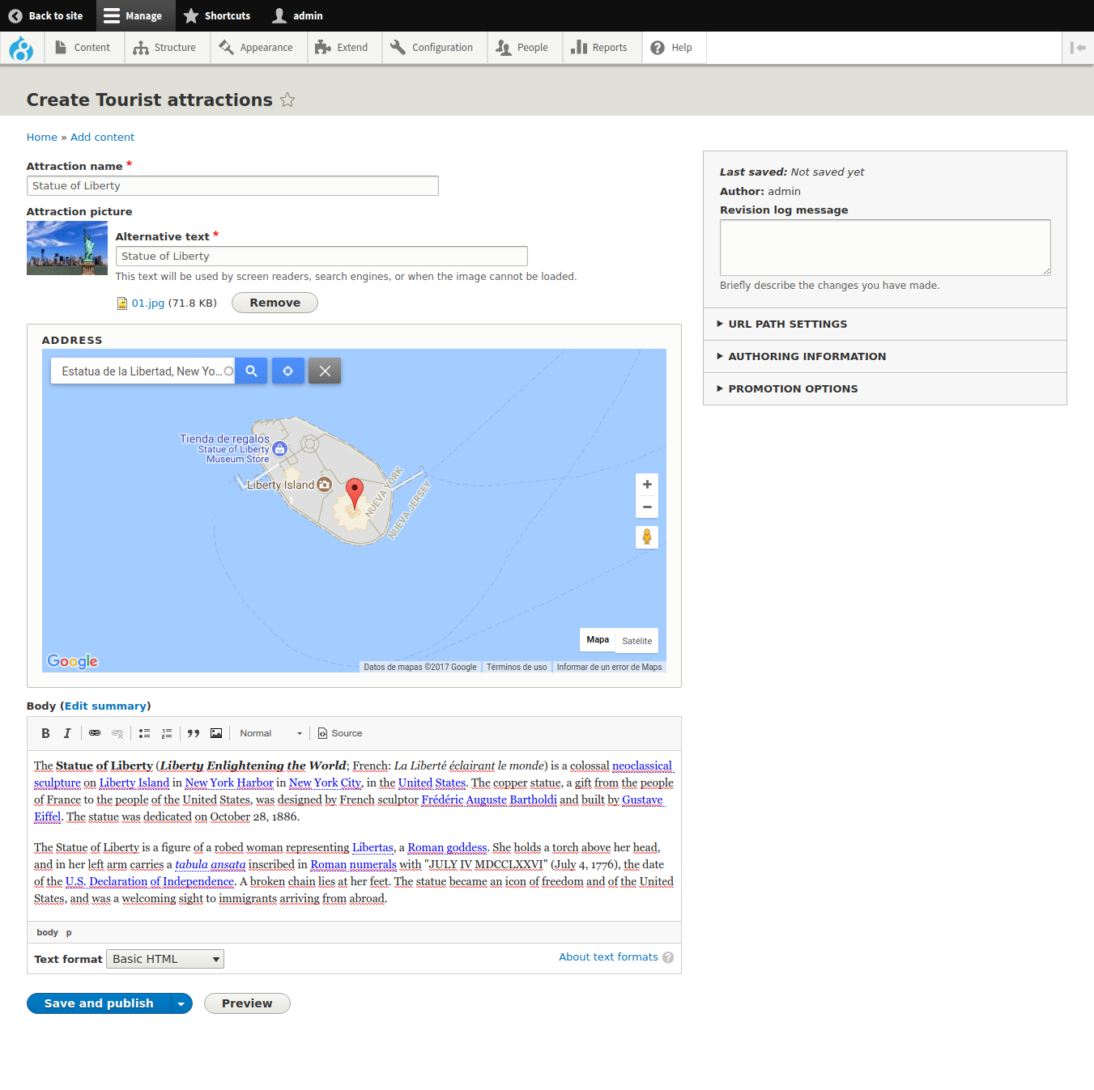Open the Text format dropdown

[x=165, y=959]
